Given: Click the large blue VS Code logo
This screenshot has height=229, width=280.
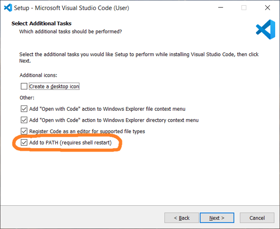Looking at the screenshot, I should [x=265, y=29].
